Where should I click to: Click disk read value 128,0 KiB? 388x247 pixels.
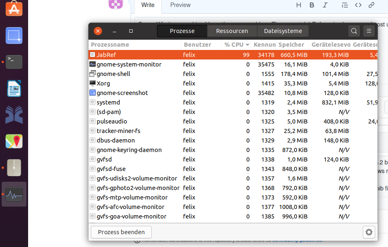[336, 93]
